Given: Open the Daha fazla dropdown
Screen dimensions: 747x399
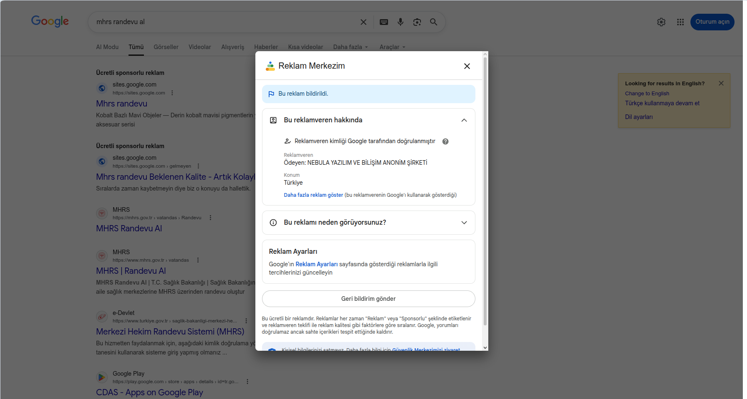Looking at the screenshot, I should (x=351, y=47).
